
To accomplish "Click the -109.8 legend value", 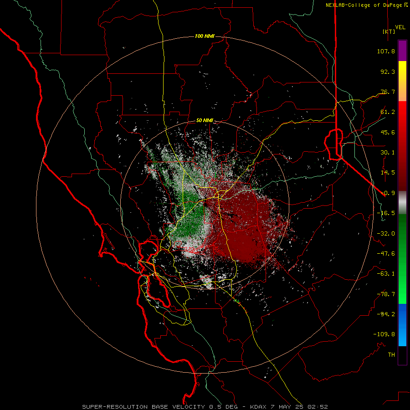I will click(384, 334).
